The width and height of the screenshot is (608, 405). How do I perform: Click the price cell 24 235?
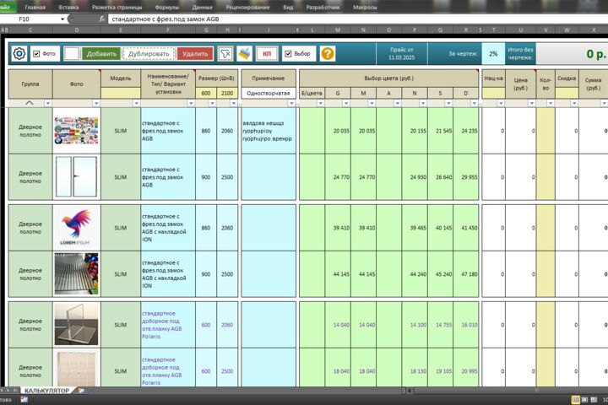click(465, 131)
